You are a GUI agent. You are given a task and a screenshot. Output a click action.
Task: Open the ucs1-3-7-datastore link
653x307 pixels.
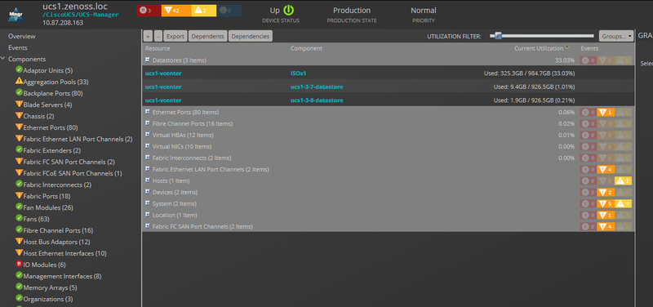(317, 87)
